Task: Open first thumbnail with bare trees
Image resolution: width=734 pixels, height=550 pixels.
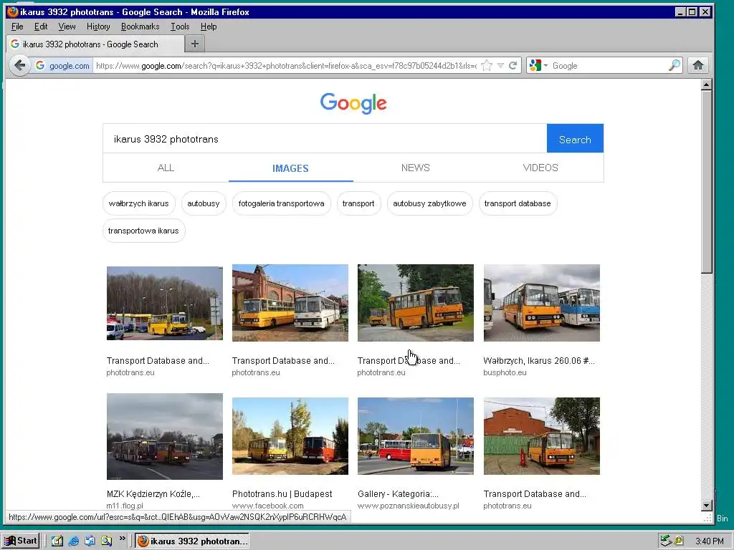Action: (165, 303)
